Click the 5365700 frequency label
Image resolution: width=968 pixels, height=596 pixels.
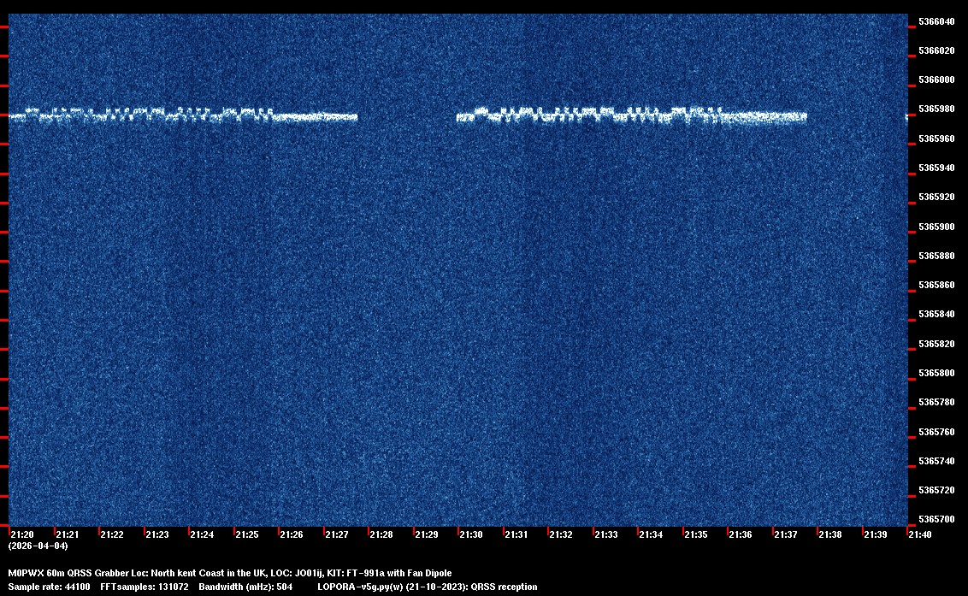coord(936,519)
